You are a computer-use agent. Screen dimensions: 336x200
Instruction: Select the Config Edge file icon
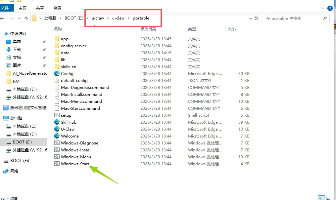57,73
